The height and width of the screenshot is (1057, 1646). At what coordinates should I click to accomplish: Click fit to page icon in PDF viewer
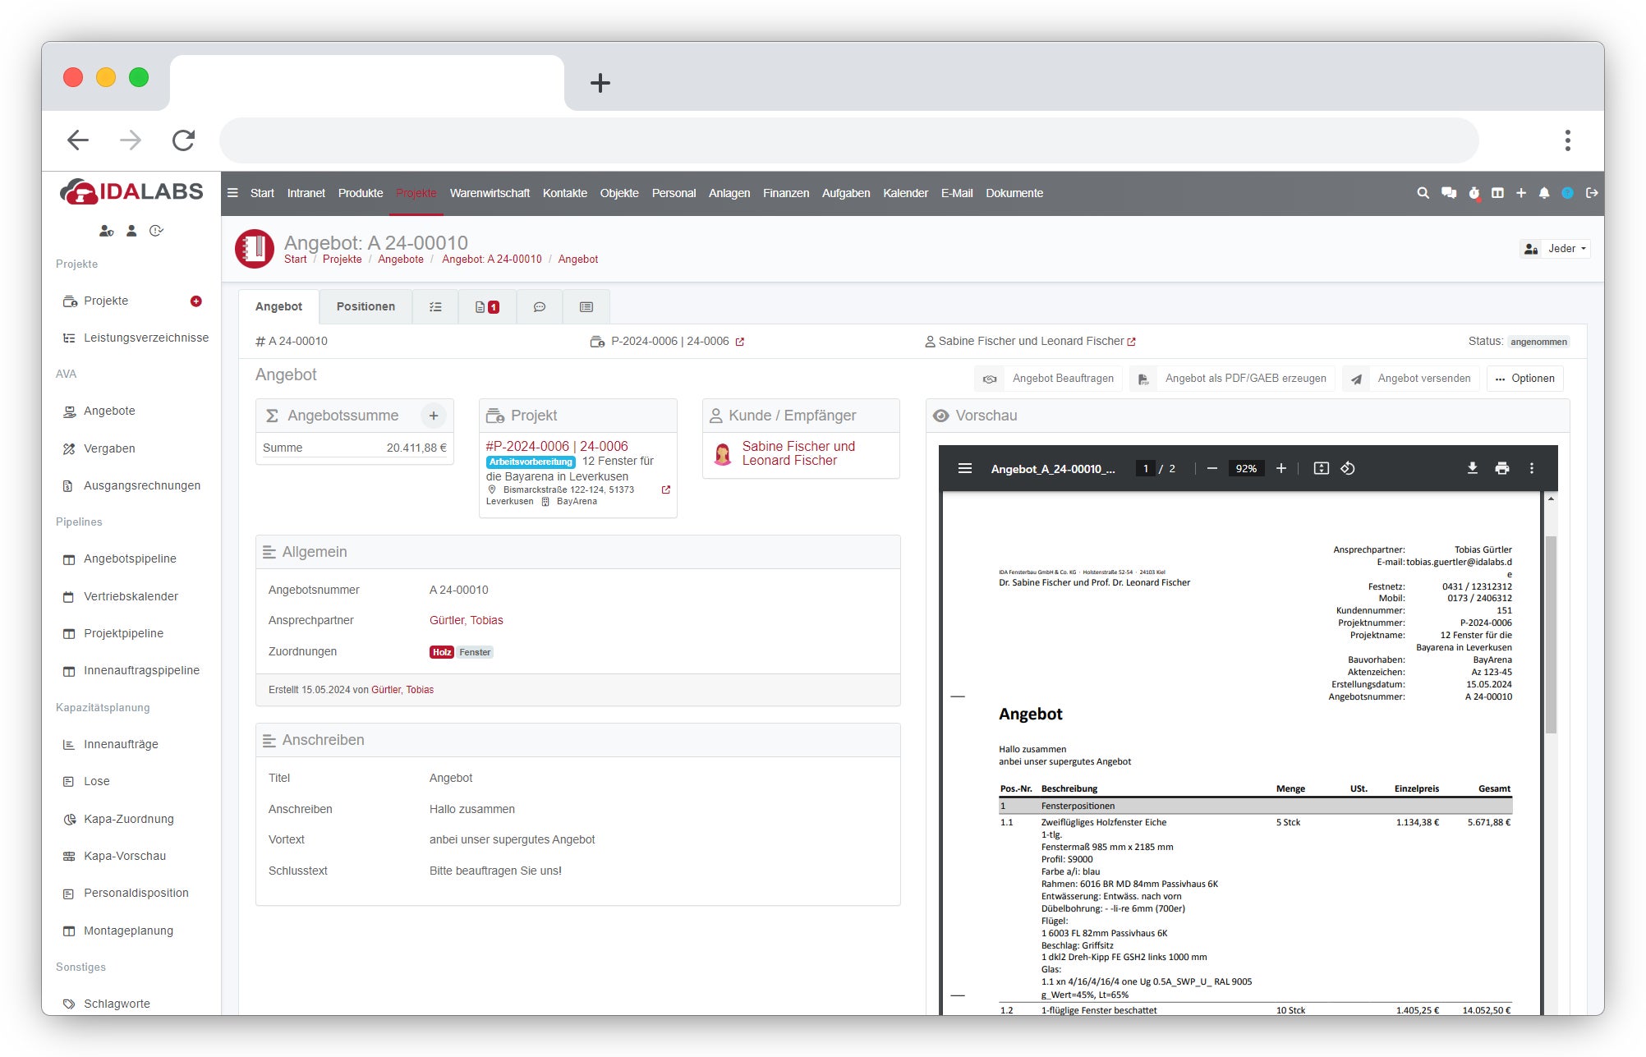point(1322,468)
